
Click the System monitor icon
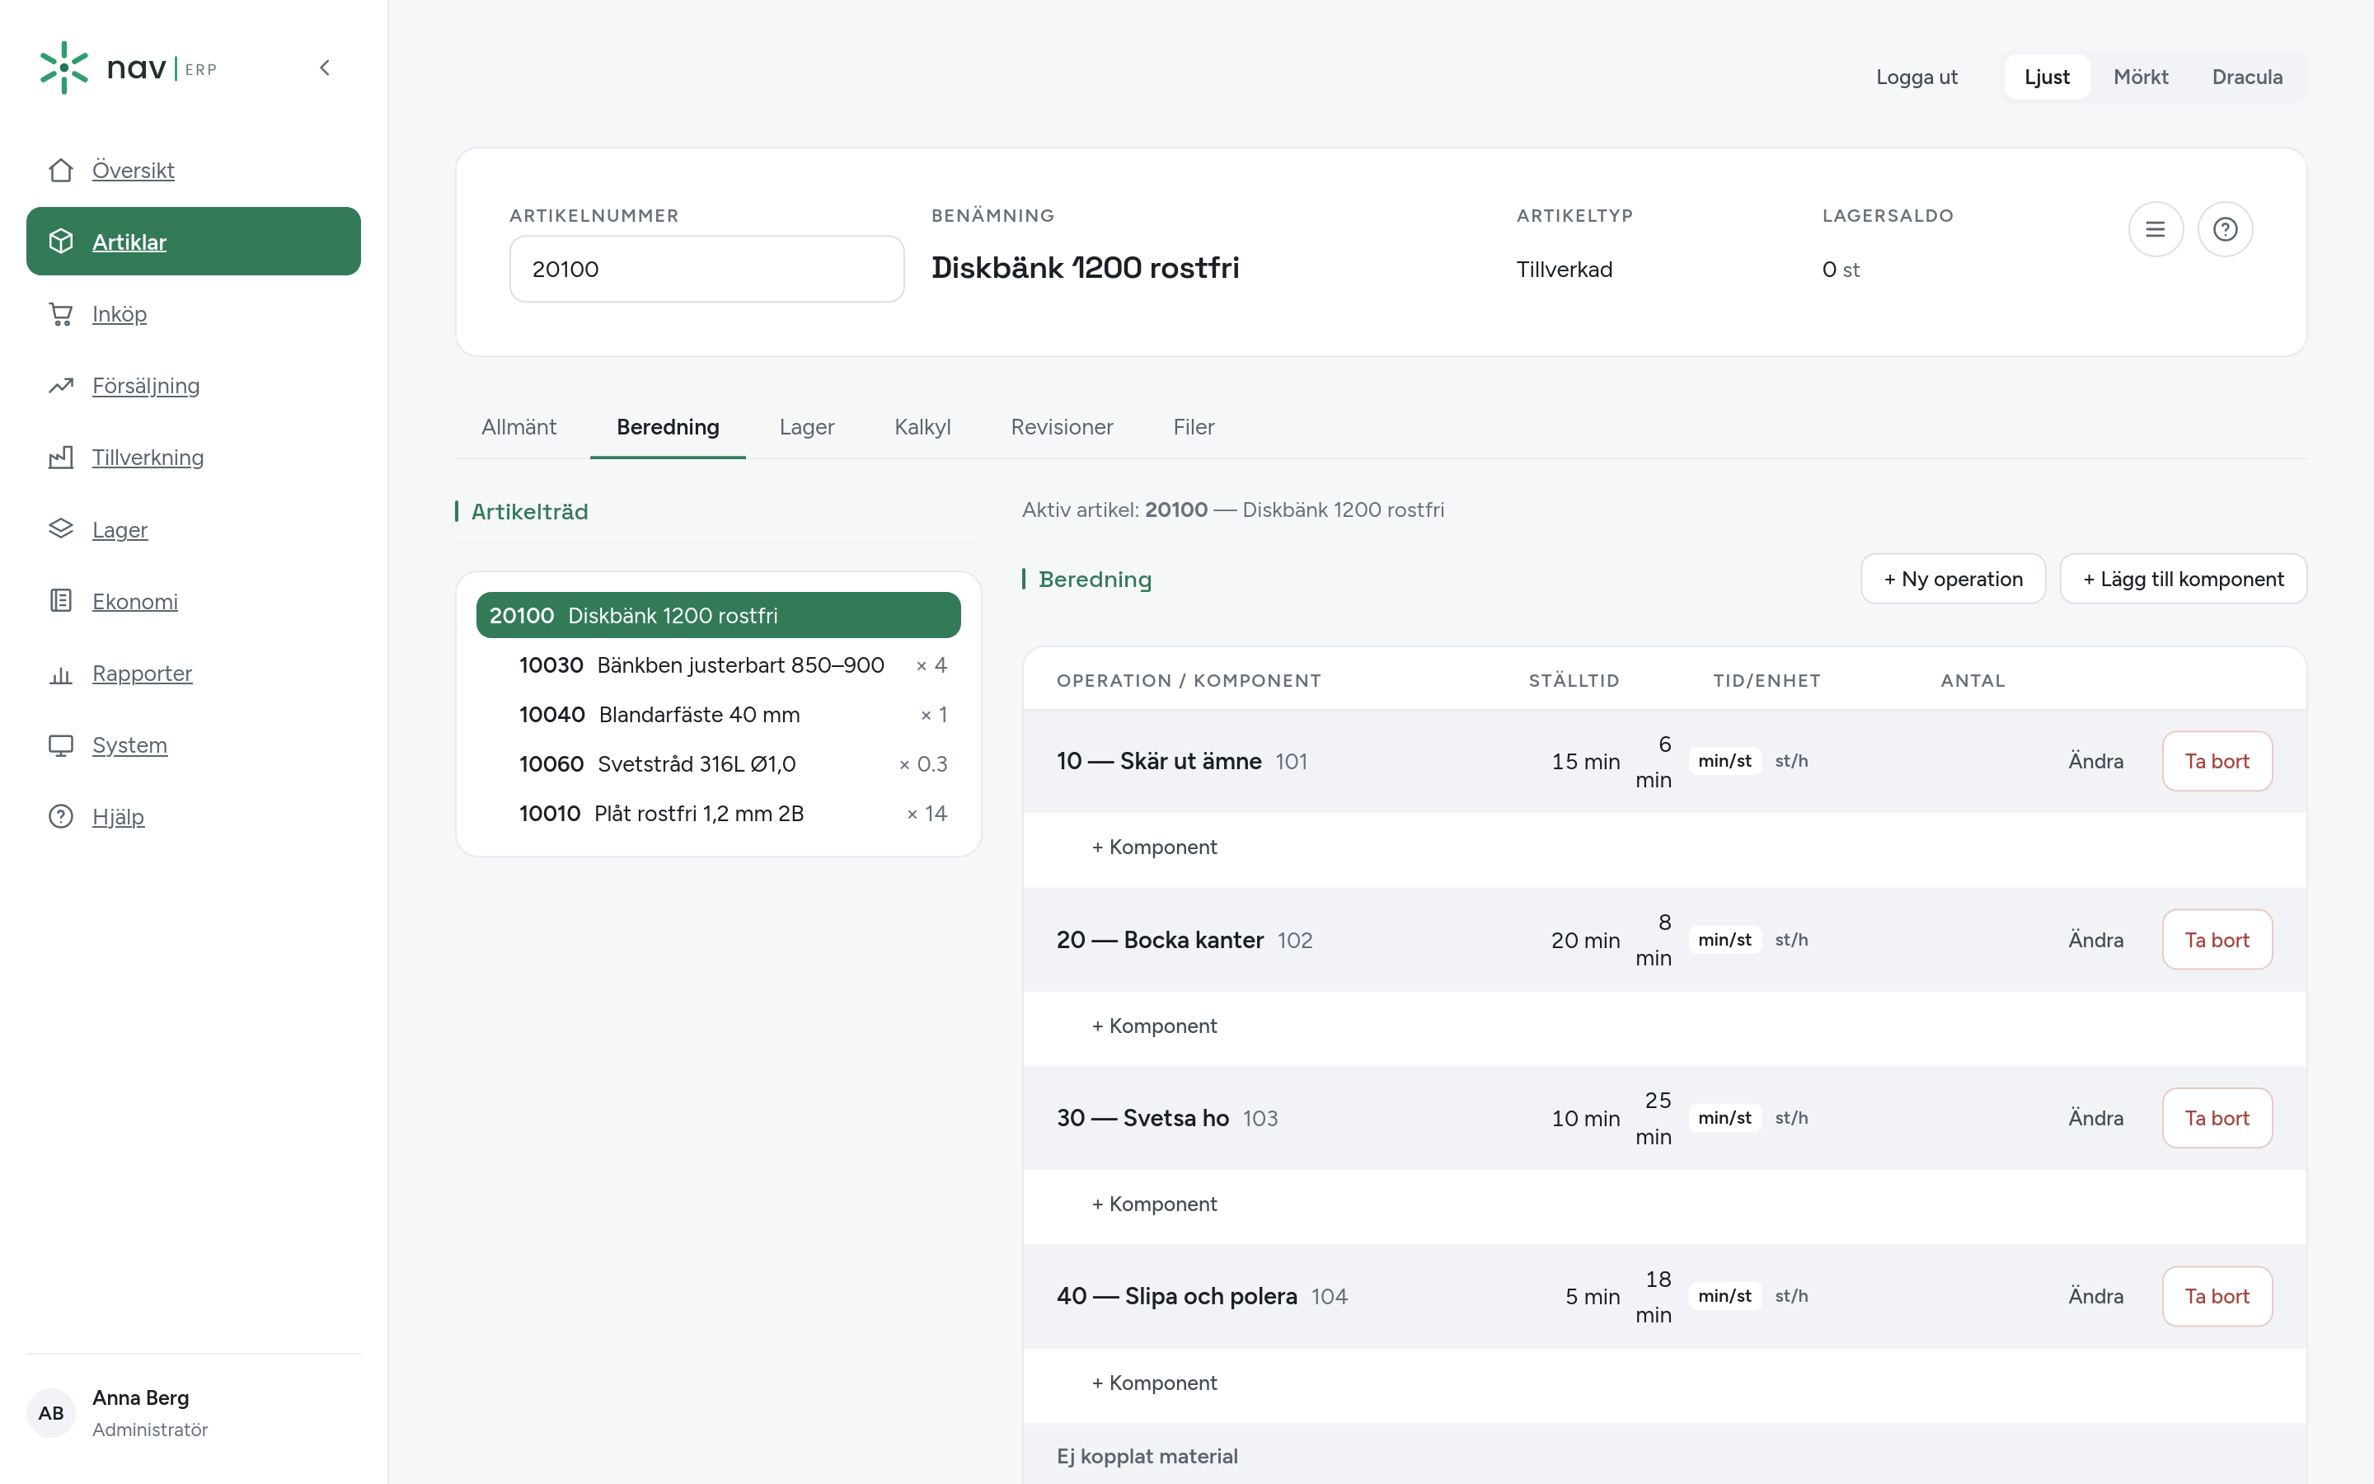pyautogui.click(x=61, y=745)
